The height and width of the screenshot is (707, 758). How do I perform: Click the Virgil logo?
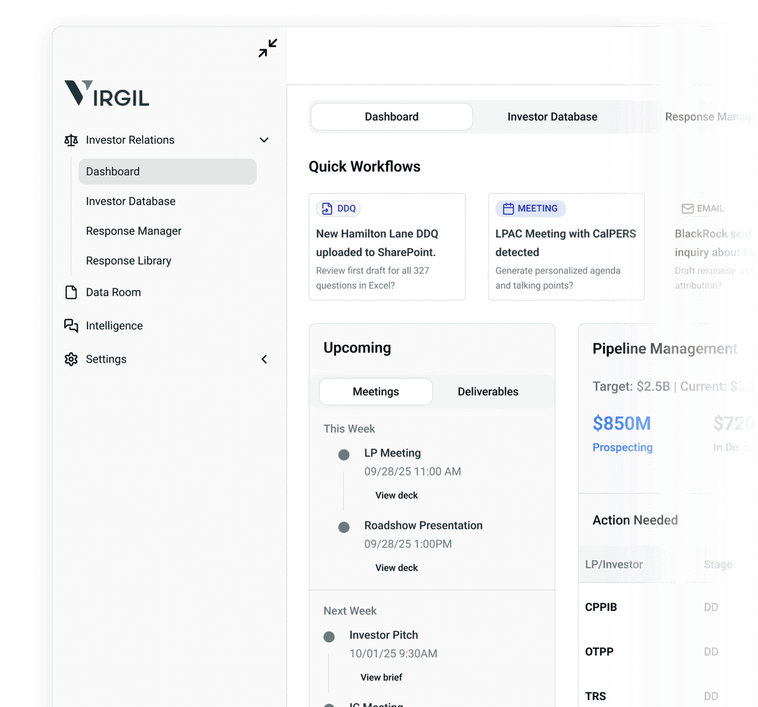point(107,93)
